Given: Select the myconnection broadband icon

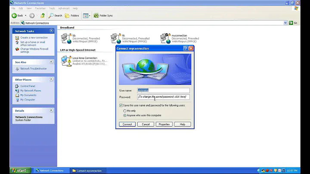Looking at the screenshot, I should 165,38.
